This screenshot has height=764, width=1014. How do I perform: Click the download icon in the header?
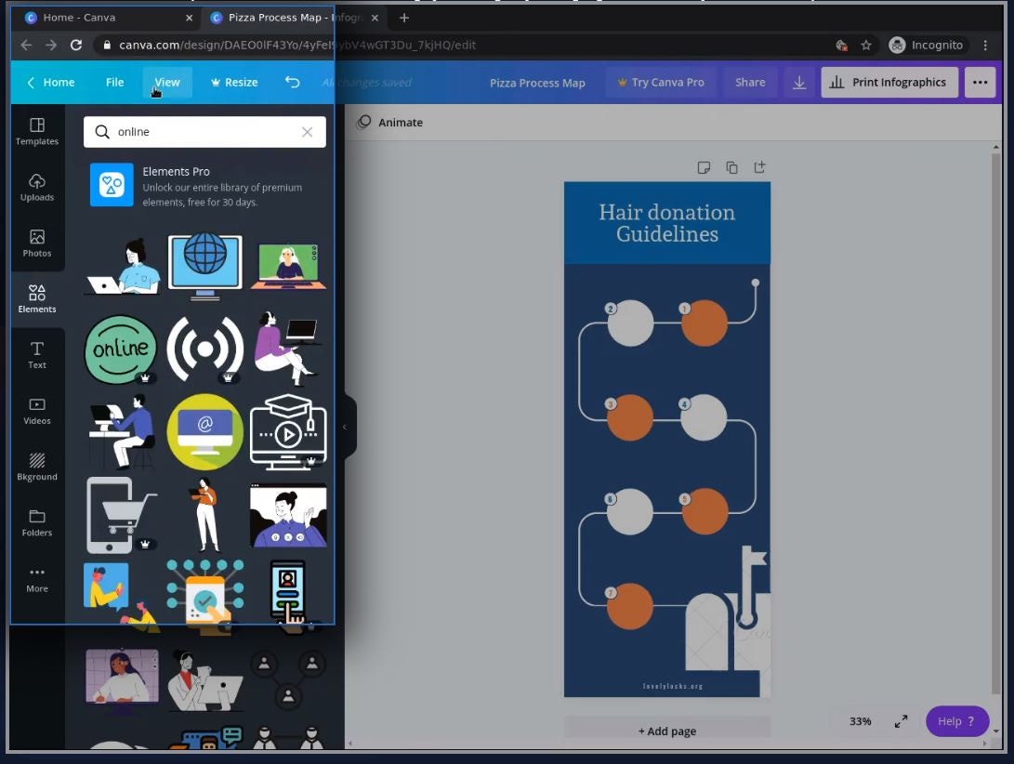point(799,82)
